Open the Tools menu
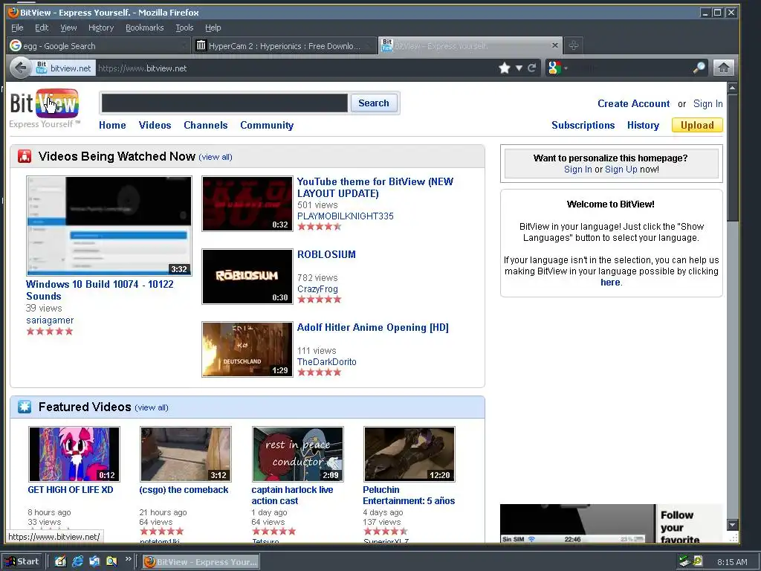 coord(184,28)
